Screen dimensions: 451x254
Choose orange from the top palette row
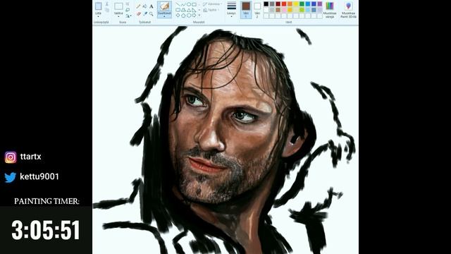pos(290,4)
